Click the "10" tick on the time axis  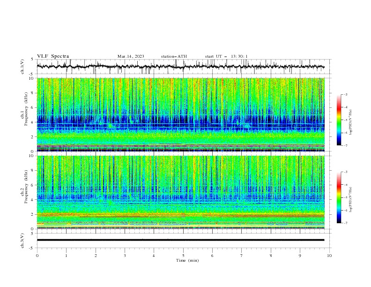(x=329, y=256)
